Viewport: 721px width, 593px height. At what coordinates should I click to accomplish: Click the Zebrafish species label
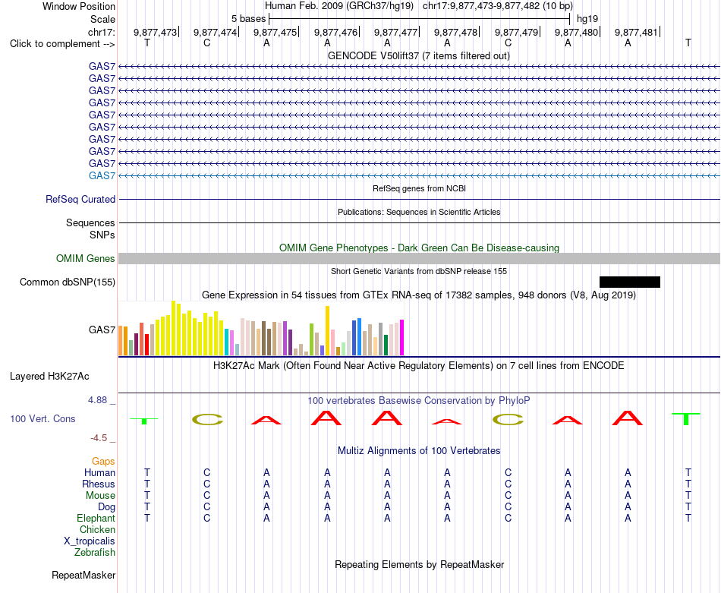point(95,553)
